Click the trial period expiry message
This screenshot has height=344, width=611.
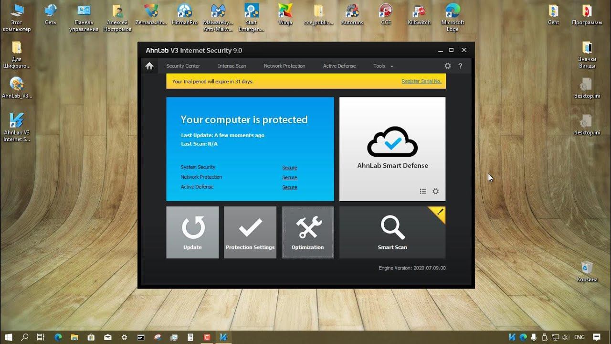coord(213,81)
